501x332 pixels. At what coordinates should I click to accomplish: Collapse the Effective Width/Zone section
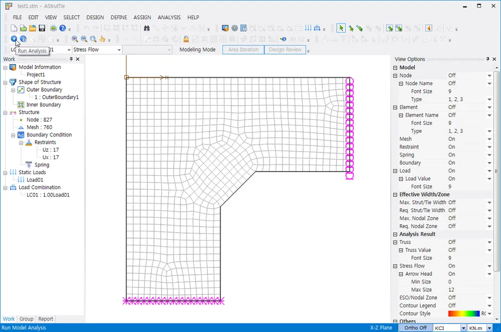pos(395,195)
